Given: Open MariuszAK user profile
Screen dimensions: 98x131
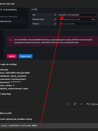Looking at the screenshot, I should [6, 113].
